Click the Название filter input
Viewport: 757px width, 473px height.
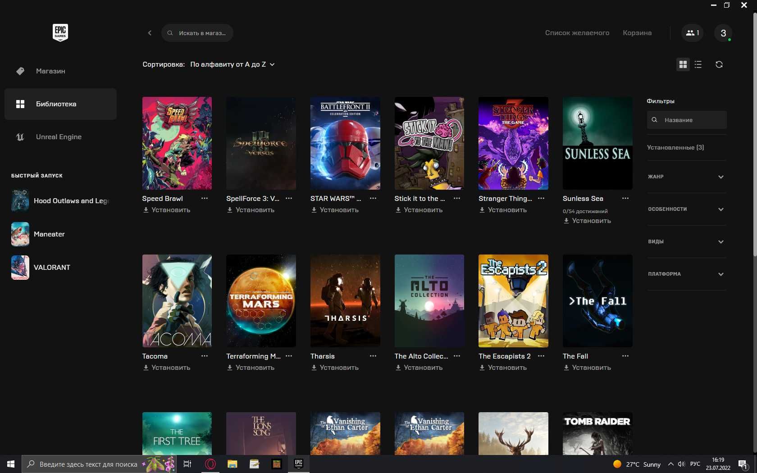(x=687, y=120)
